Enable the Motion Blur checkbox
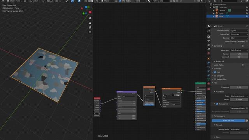The width and height of the screenshot is (249, 140). point(215,79)
